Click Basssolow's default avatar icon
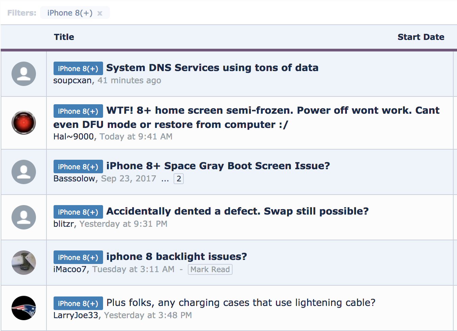This screenshot has height=331, width=457. point(24,172)
